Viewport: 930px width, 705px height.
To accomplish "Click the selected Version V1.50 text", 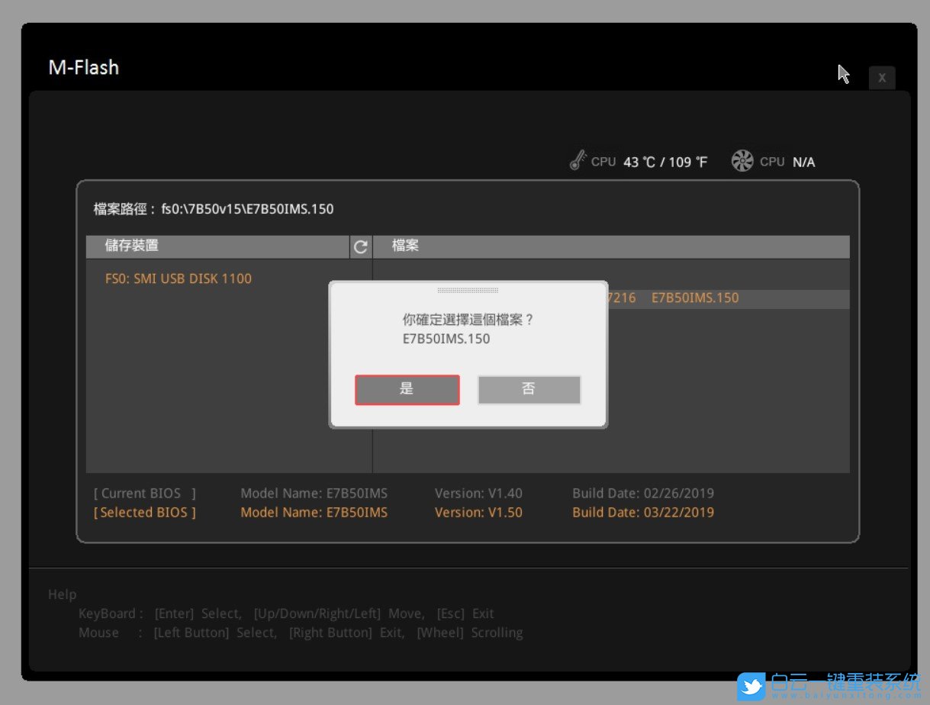I will (x=478, y=512).
